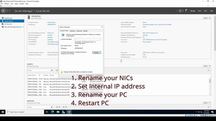This screenshot has height=121, width=216.
Task: Open Services saved queries dropdown
Action: (64, 107)
